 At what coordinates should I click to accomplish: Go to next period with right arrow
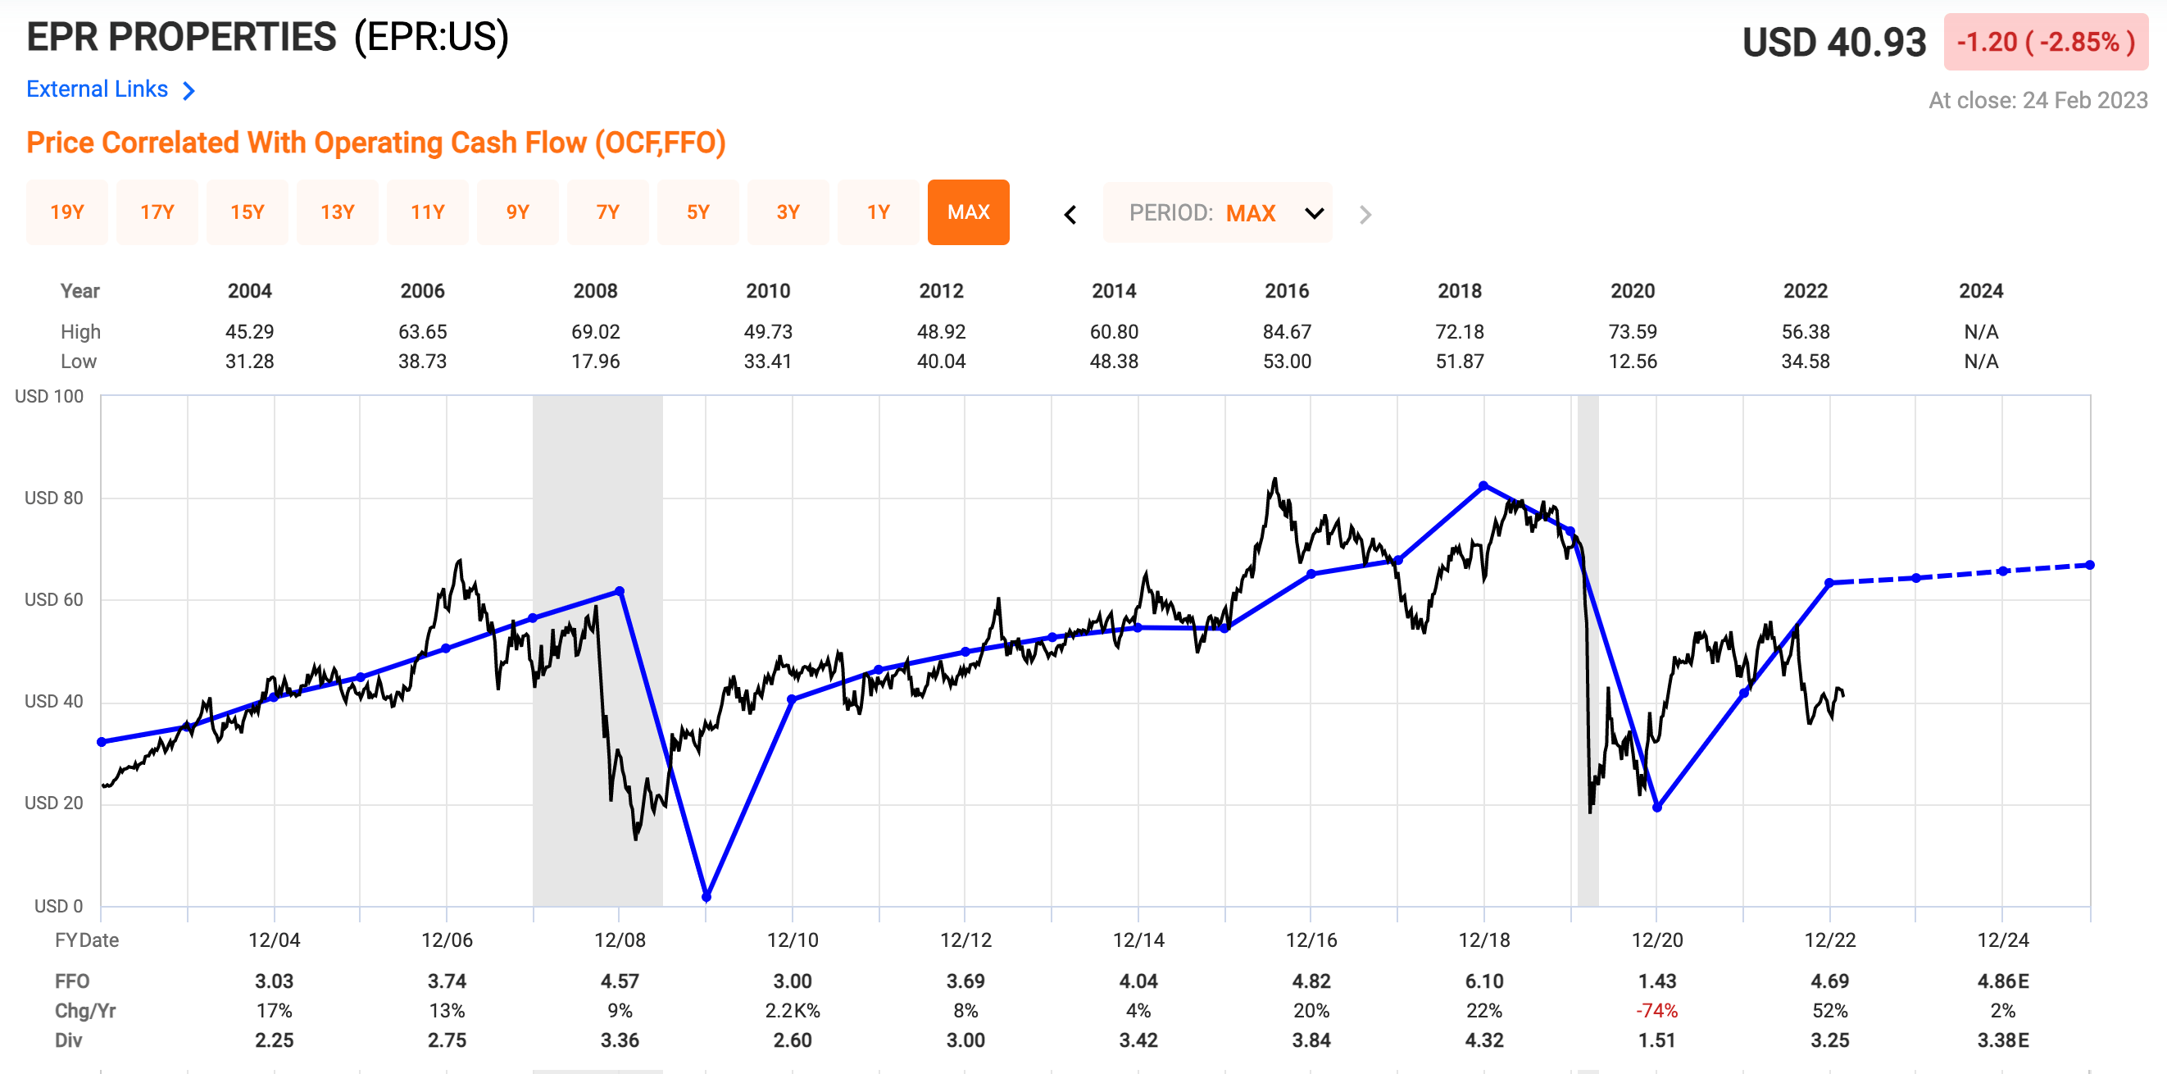point(1365,215)
